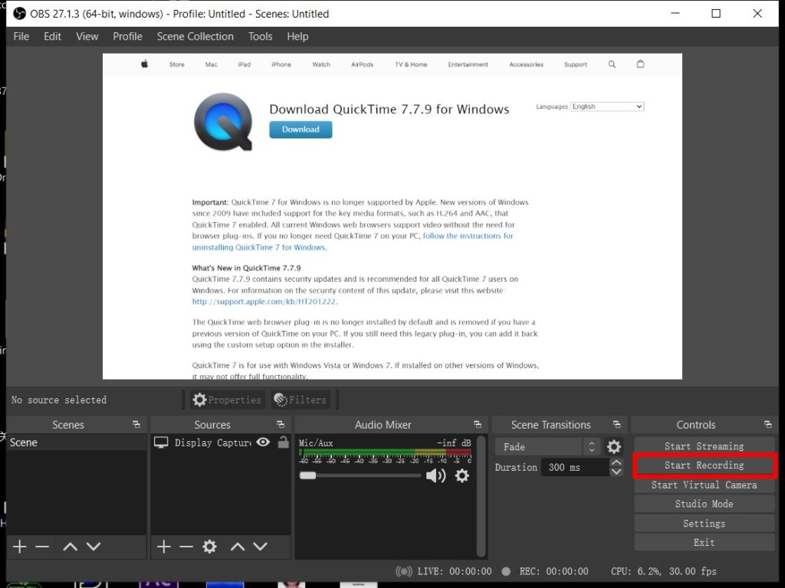The height and width of the screenshot is (588, 785).
Task: Click the Support item in the Apple nav
Action: [x=575, y=64]
